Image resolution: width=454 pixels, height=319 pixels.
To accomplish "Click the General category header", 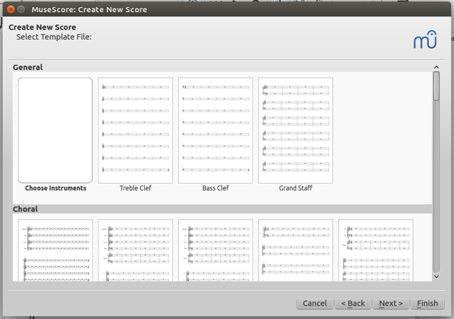I will pyautogui.click(x=28, y=67).
